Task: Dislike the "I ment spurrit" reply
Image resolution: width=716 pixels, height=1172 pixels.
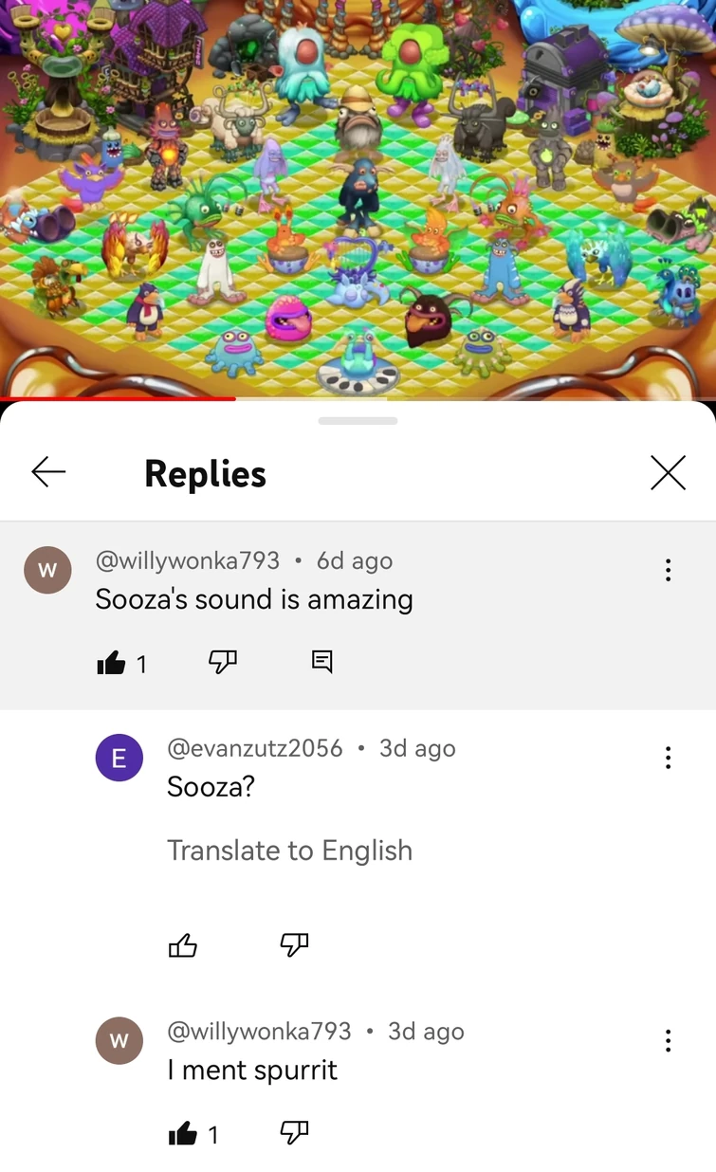Action: click(x=294, y=1132)
